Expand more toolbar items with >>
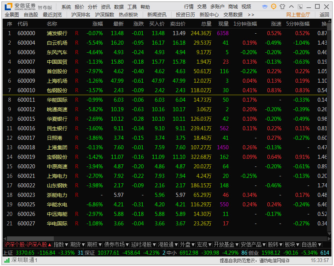 click(251, 15)
